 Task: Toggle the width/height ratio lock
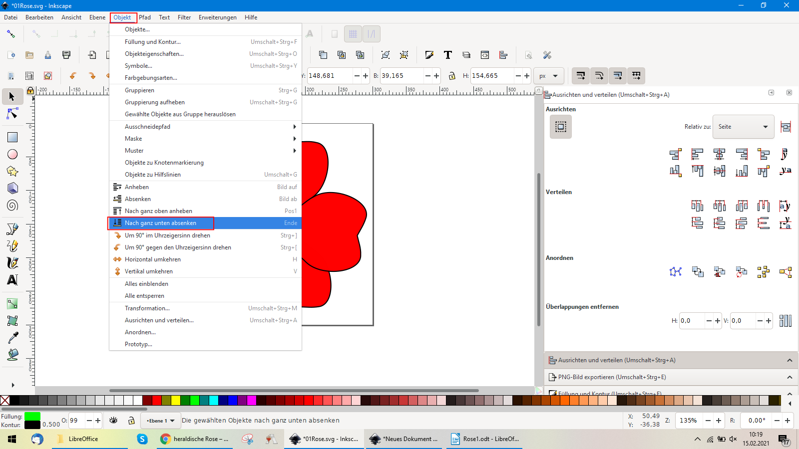(452, 76)
